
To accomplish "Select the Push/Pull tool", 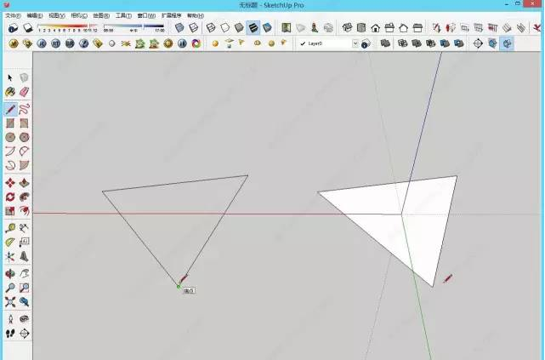I will pos(24,183).
